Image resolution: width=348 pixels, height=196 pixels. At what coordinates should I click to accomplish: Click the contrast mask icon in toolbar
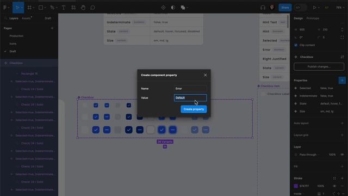click(173, 8)
